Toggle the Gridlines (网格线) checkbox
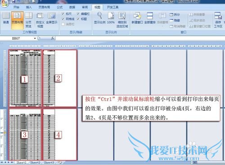Screen dimensions: 225x165 63,19
